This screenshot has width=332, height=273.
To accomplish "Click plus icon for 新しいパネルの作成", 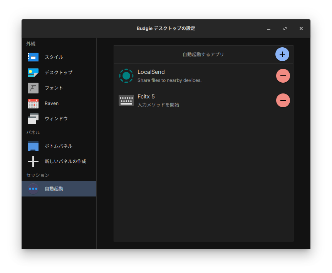I will pos(33,161).
